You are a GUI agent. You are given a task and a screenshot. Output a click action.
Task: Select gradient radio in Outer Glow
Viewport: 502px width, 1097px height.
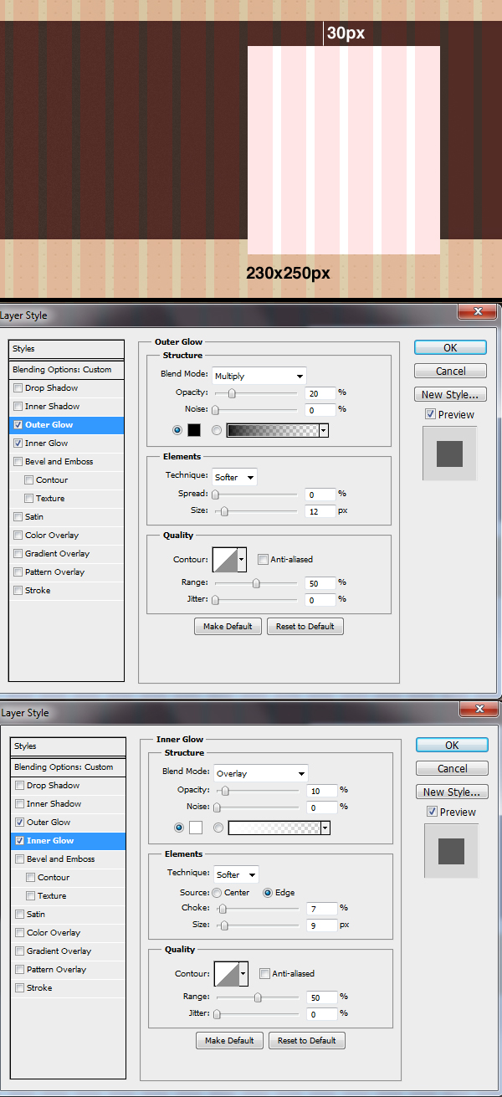coord(217,430)
